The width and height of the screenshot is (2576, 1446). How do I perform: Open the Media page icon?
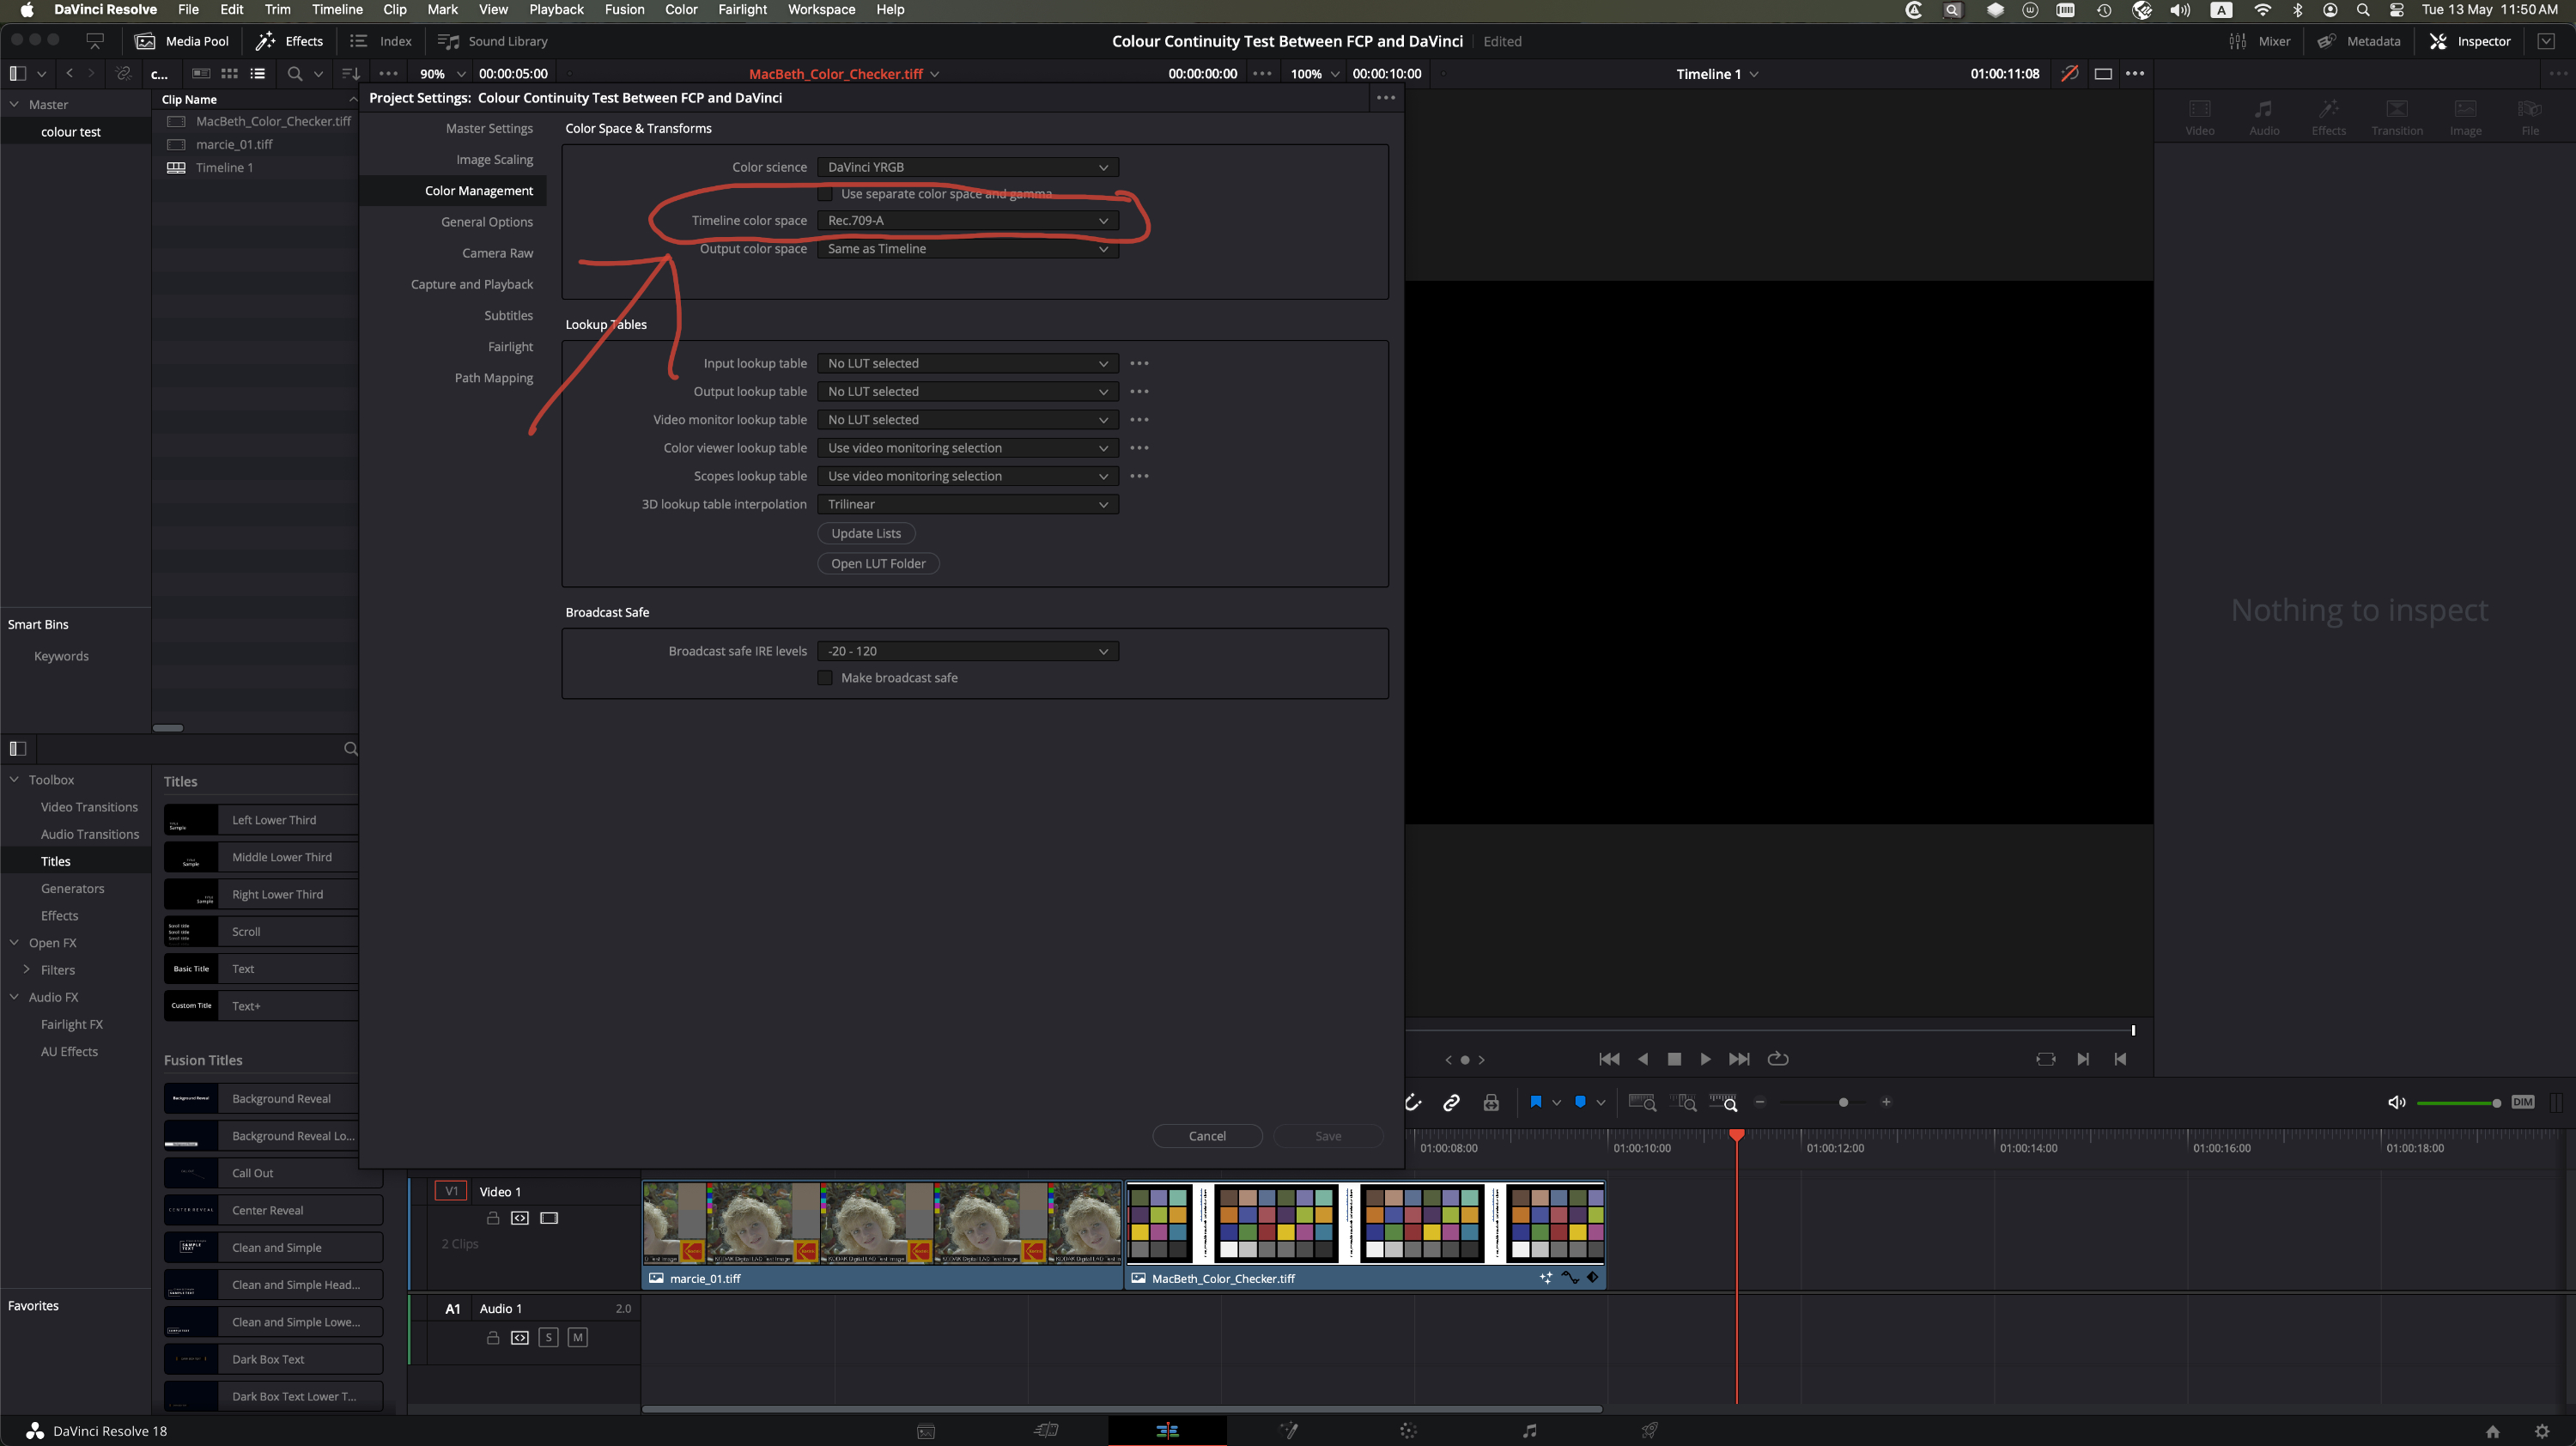click(x=926, y=1431)
